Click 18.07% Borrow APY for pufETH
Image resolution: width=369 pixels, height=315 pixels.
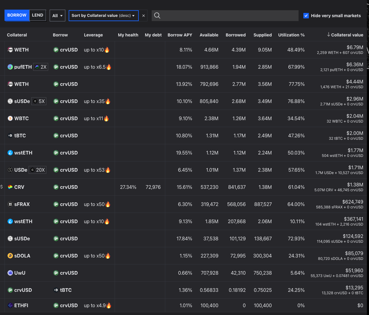[x=184, y=67]
